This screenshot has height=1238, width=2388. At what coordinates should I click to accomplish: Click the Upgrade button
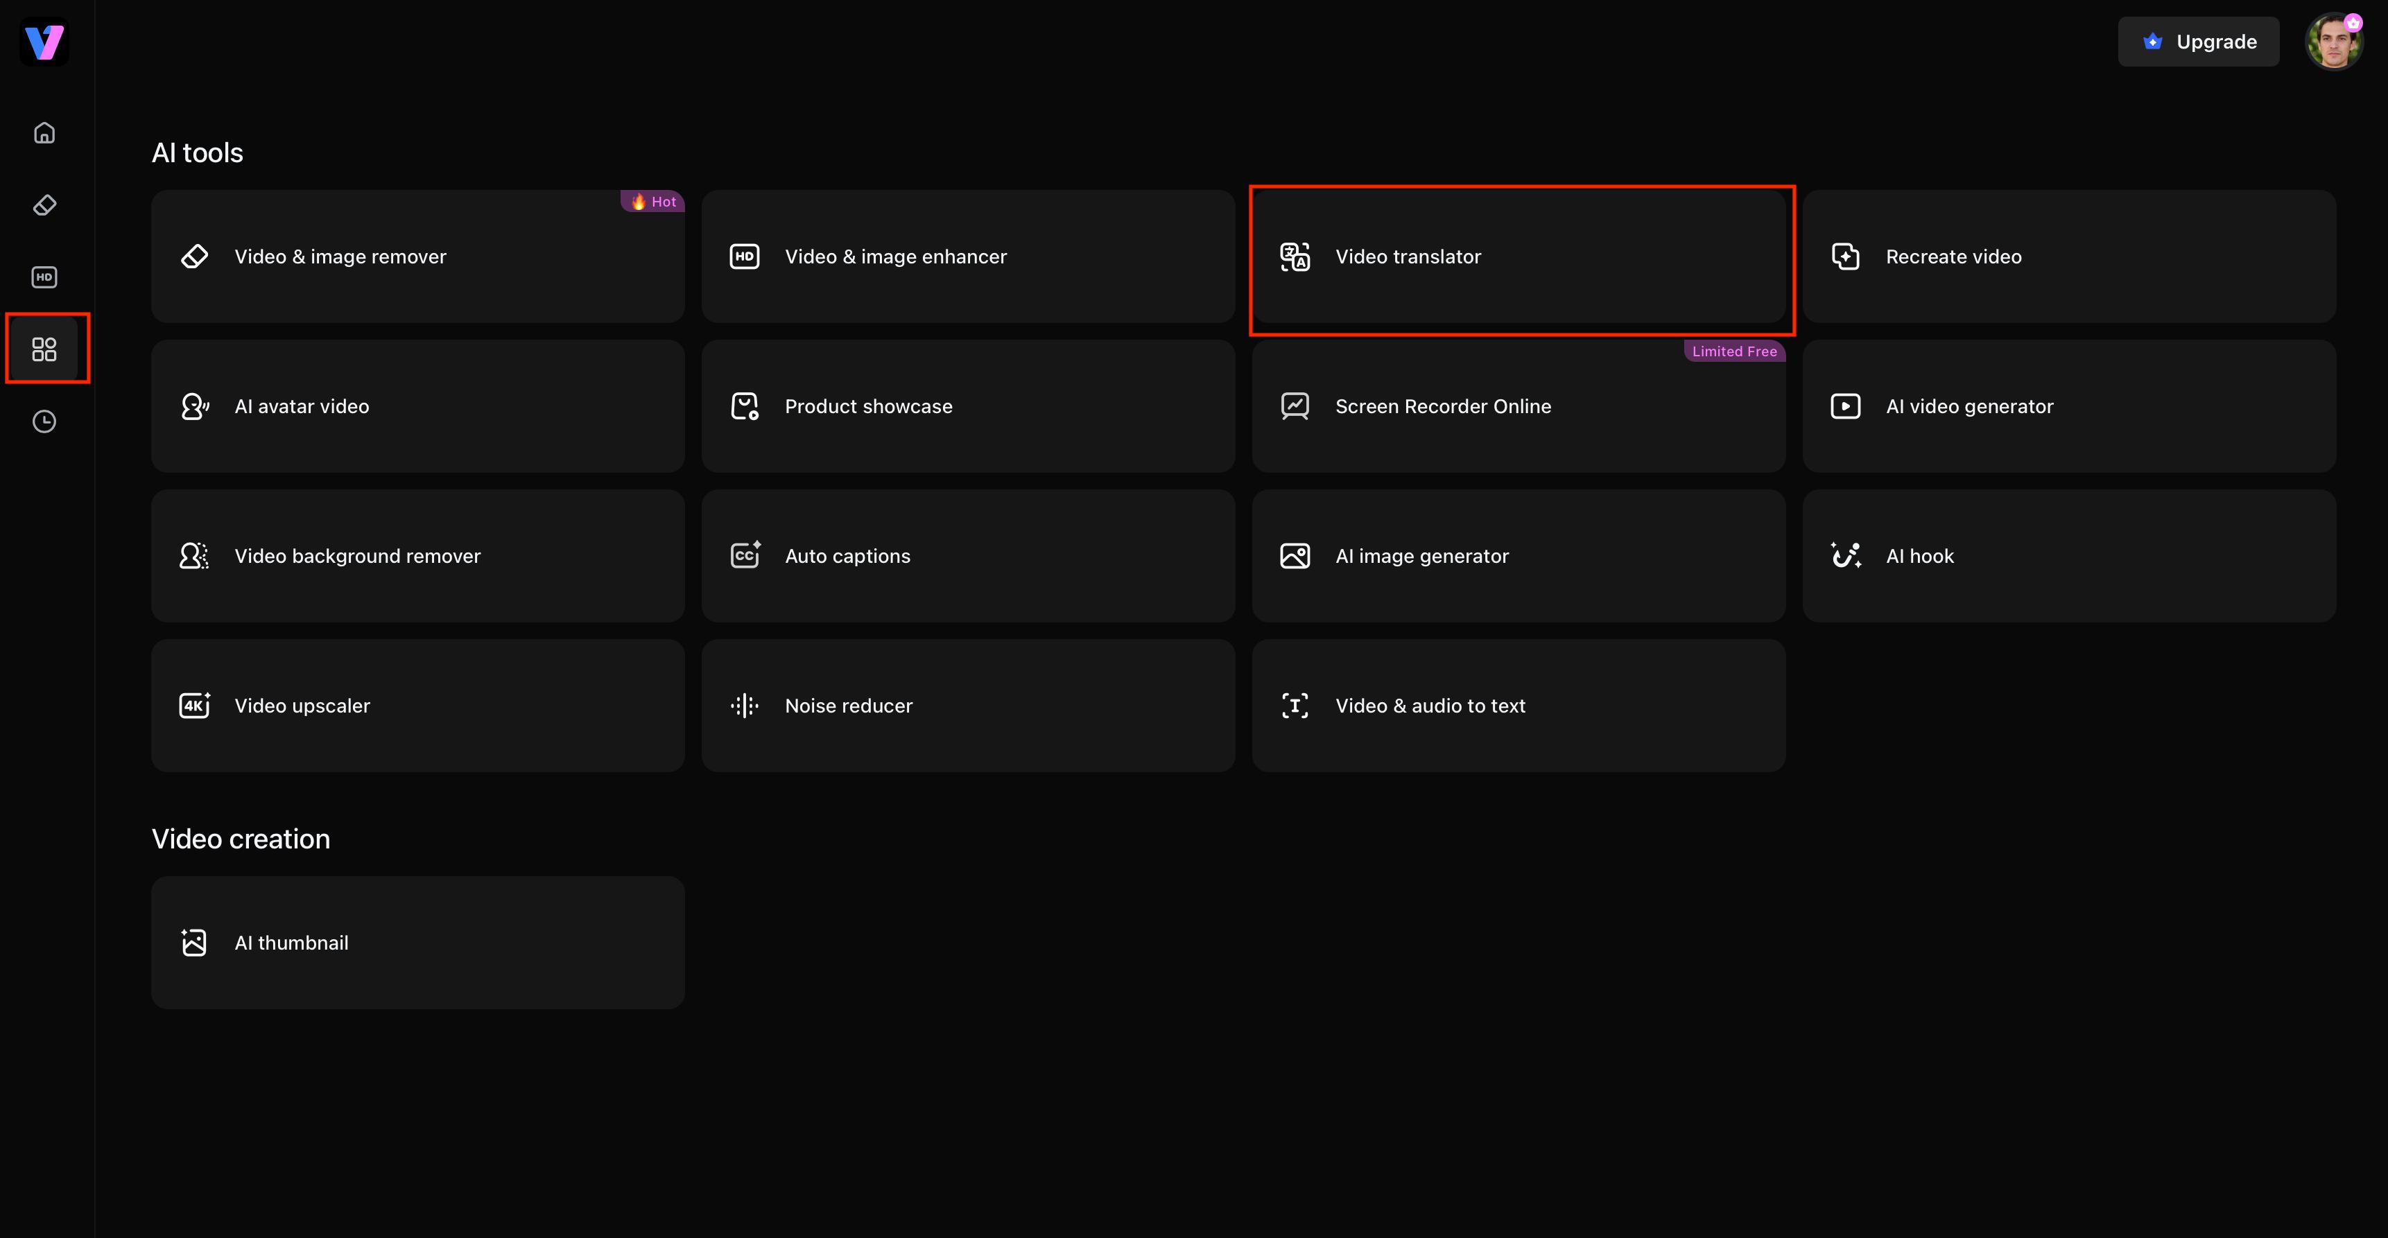pyautogui.click(x=2198, y=42)
